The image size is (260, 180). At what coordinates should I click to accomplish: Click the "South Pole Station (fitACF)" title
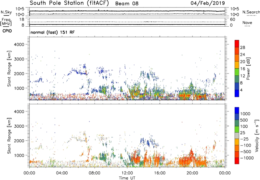(x=69, y=3)
